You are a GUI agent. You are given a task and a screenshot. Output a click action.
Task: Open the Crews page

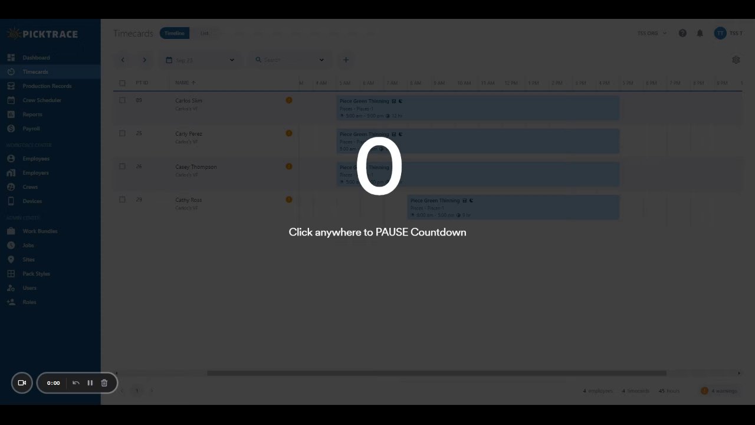tap(30, 187)
